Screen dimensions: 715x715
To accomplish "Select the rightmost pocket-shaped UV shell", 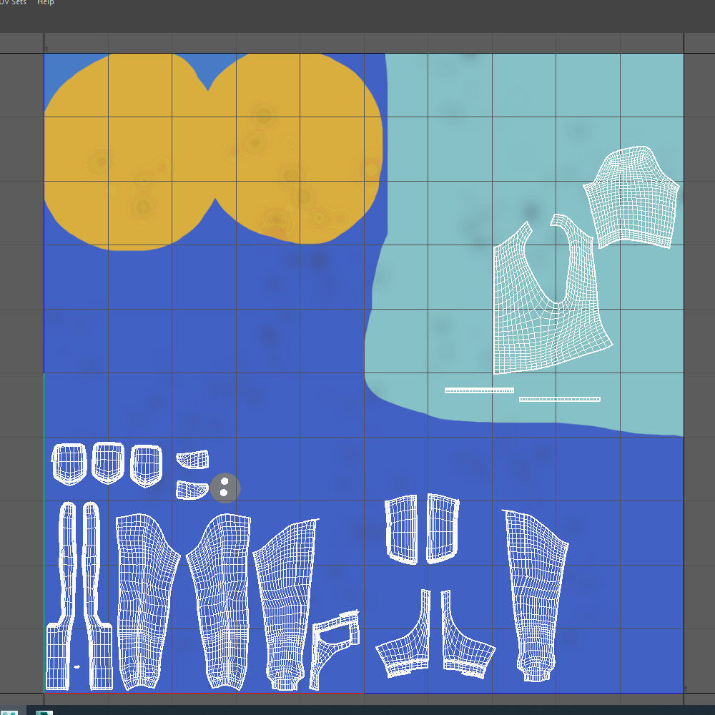I will click(x=147, y=465).
